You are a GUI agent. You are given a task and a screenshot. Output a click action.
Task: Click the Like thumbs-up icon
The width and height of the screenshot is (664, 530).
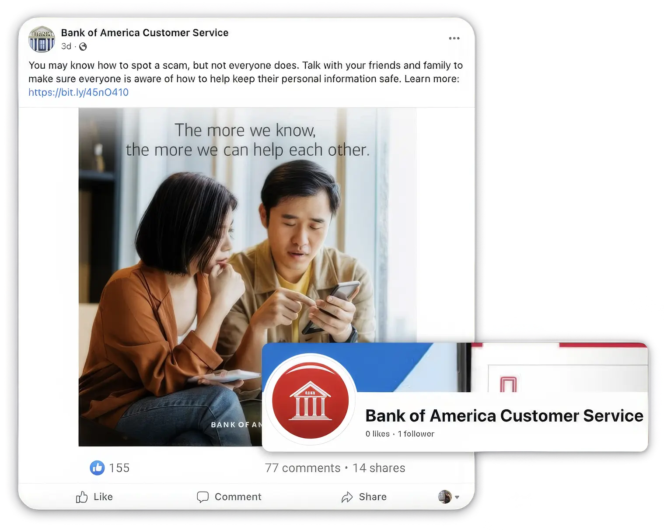click(x=81, y=497)
